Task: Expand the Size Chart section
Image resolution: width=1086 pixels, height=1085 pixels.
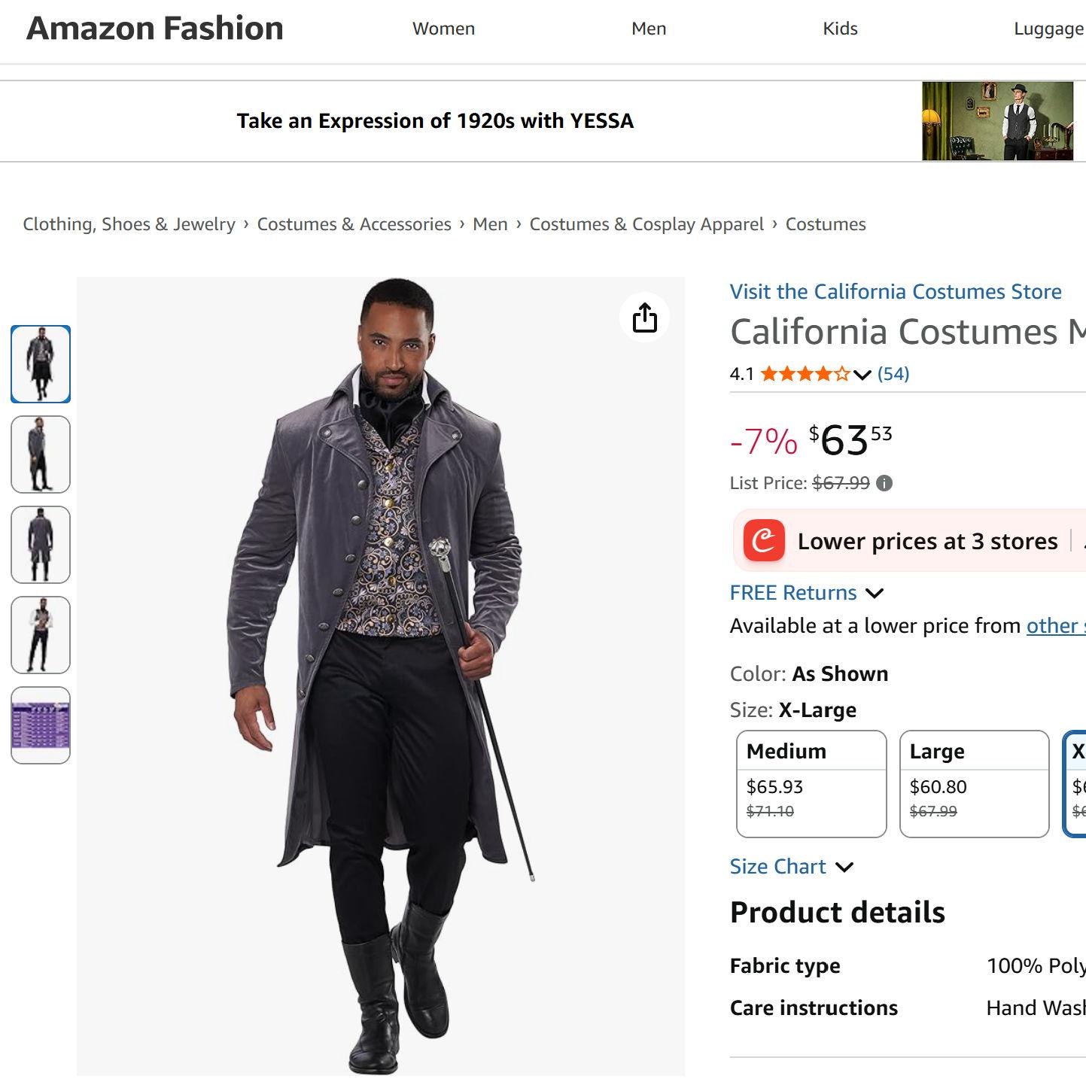Action: [844, 867]
